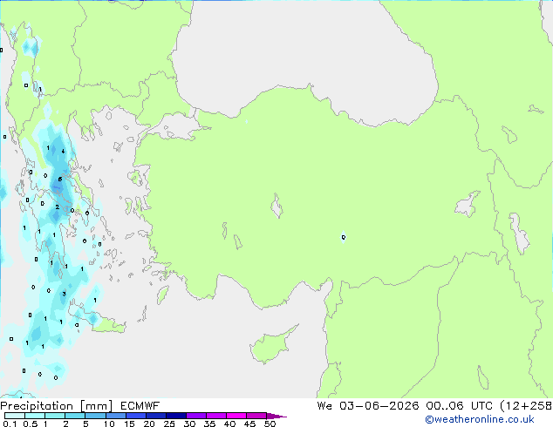
Task: Click the legend swatch between 15 and 20
Action: 135,416
